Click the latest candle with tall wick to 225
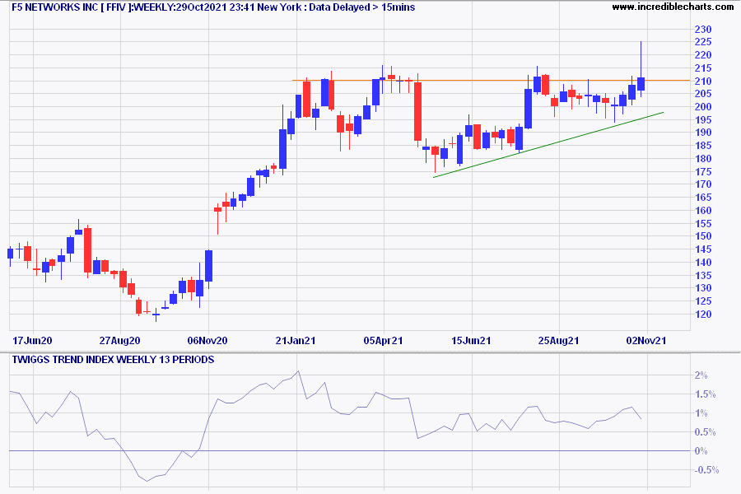The width and height of the screenshot is (741, 494). [x=641, y=69]
